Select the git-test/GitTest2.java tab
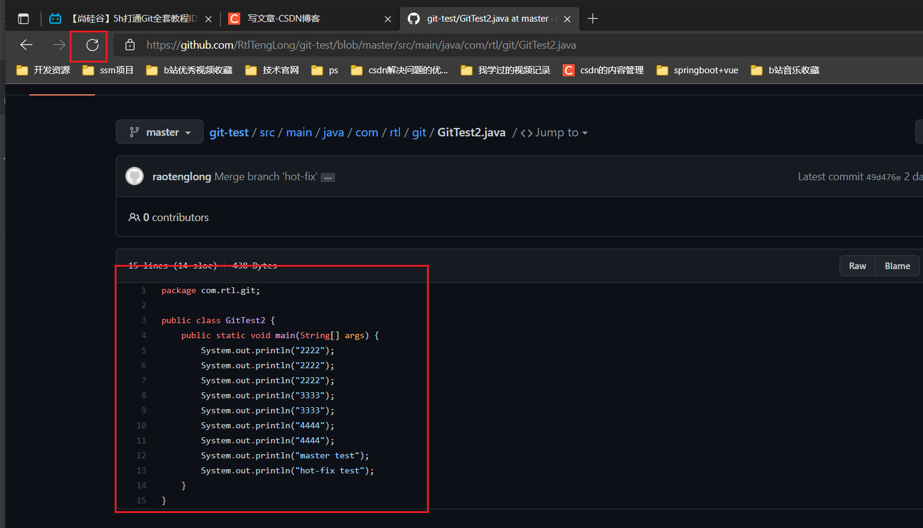The width and height of the screenshot is (923, 528). [x=489, y=19]
